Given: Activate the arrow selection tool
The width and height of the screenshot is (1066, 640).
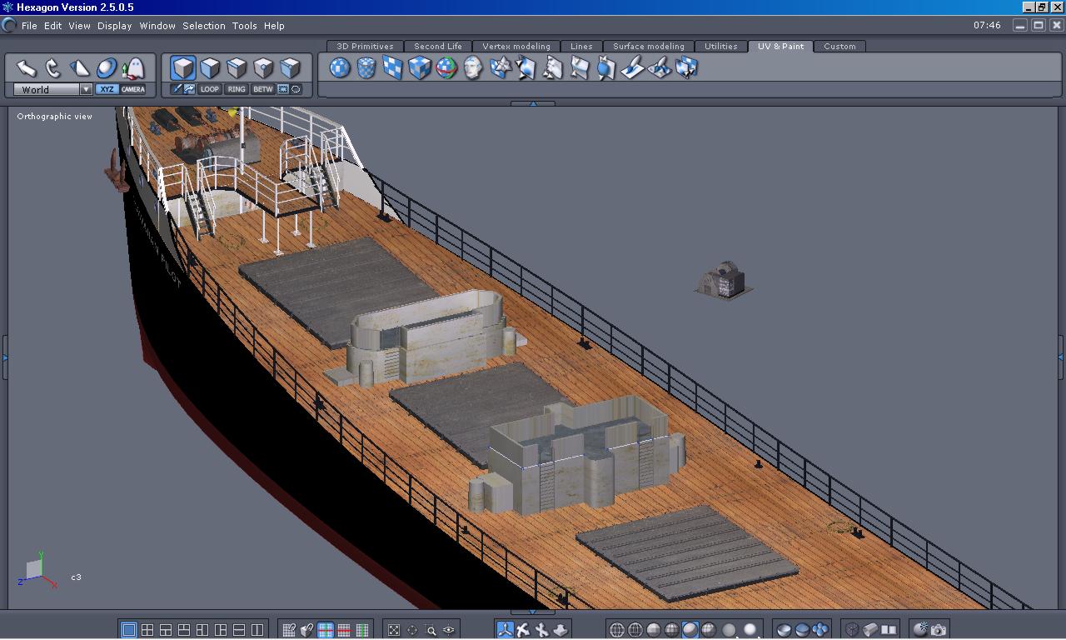Looking at the screenshot, I should click(27, 67).
